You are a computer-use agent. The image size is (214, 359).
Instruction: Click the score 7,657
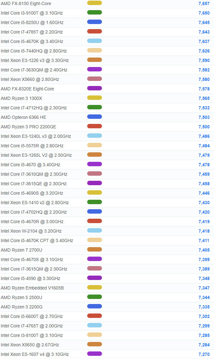(x=204, y=4)
